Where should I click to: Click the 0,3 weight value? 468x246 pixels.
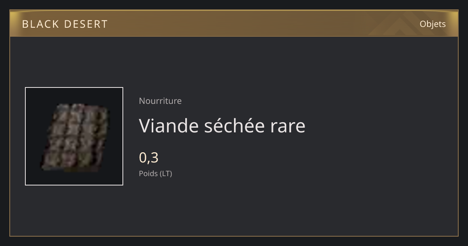[149, 158]
